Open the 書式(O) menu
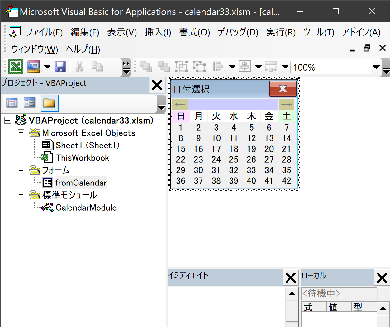Viewport: 390px width, 327px height. 195,32
